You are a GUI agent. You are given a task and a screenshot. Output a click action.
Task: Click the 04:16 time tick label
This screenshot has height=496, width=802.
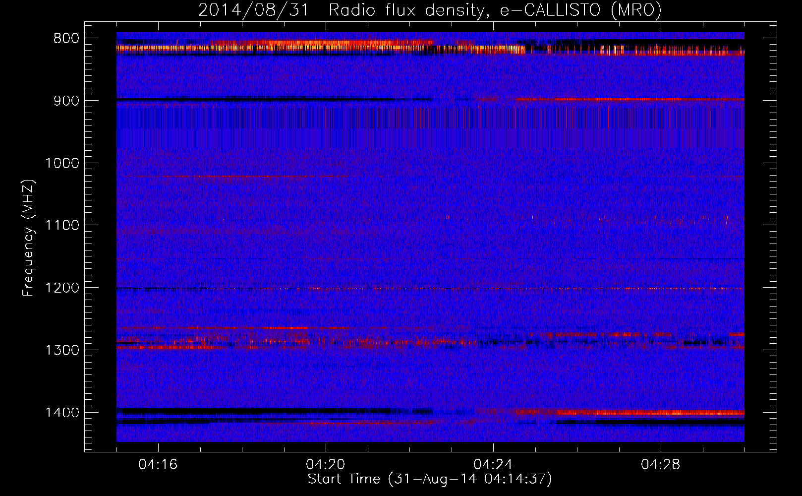(158, 465)
